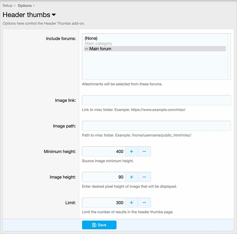Focus the Image path text field
The image size is (237, 234).
[x=156, y=126]
